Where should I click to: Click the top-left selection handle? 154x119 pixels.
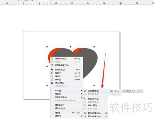point(47,47)
